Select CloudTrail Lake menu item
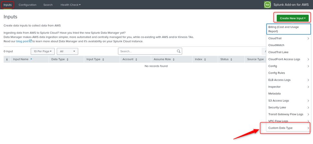 pyautogui.click(x=288, y=52)
